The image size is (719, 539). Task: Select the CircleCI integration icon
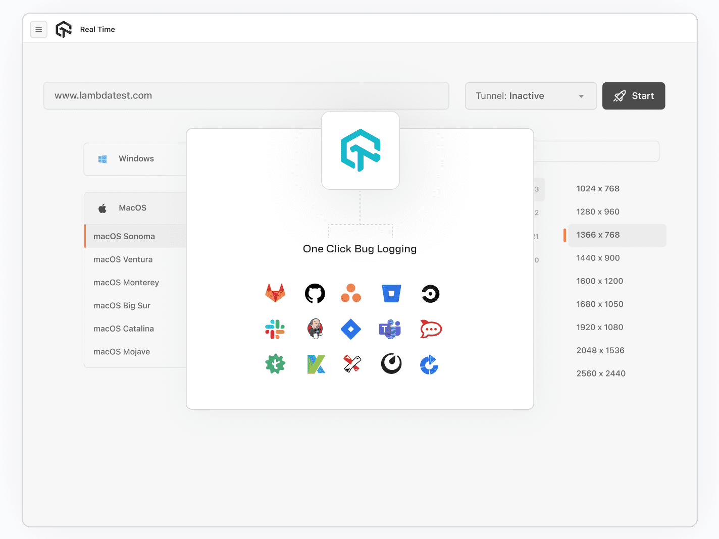[x=430, y=293]
